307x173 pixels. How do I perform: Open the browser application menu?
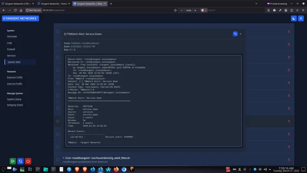303,10
